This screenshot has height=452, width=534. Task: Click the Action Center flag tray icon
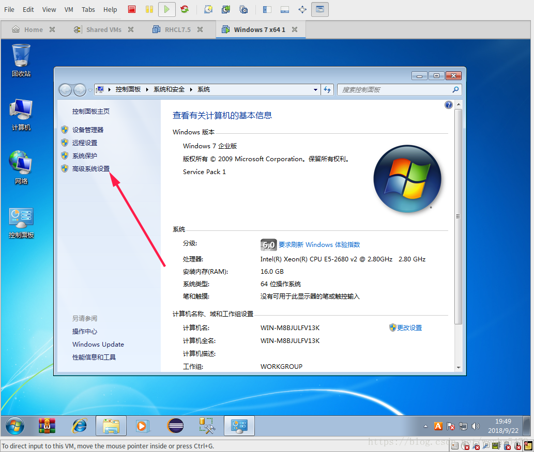(451, 426)
